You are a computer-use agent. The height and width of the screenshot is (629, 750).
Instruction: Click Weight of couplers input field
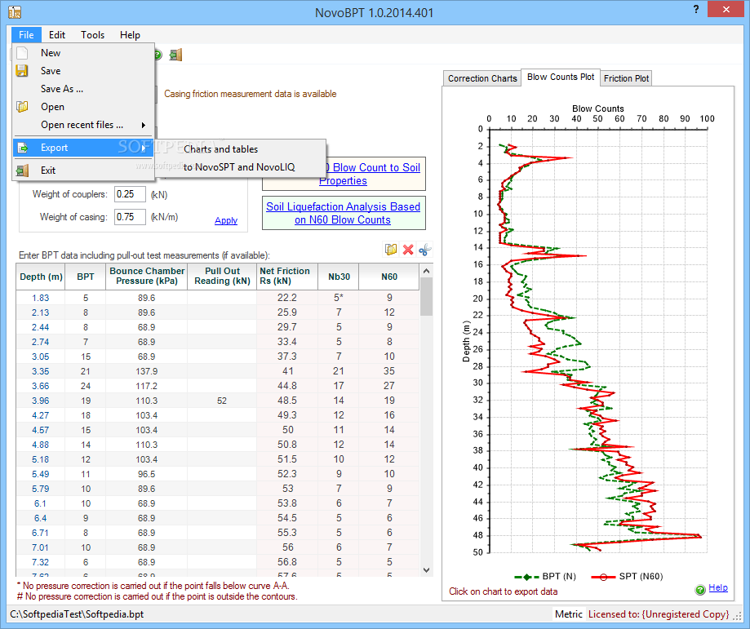[x=130, y=194]
